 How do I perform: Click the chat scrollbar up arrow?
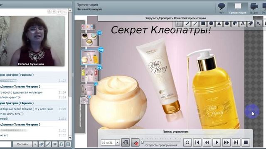[x=70, y=10]
